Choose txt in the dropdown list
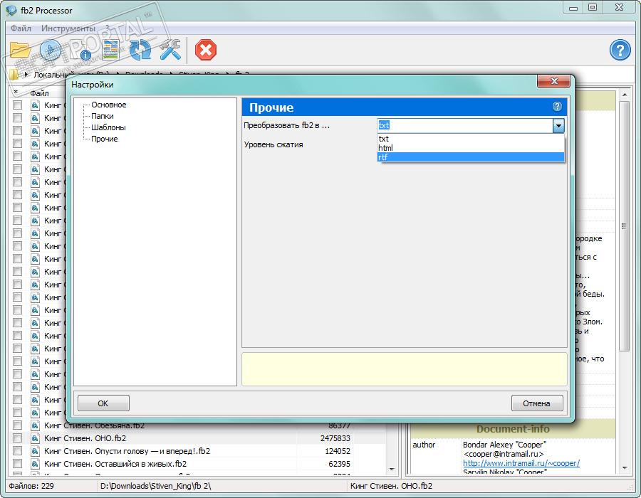This screenshot has height=498, width=641. [x=471, y=139]
